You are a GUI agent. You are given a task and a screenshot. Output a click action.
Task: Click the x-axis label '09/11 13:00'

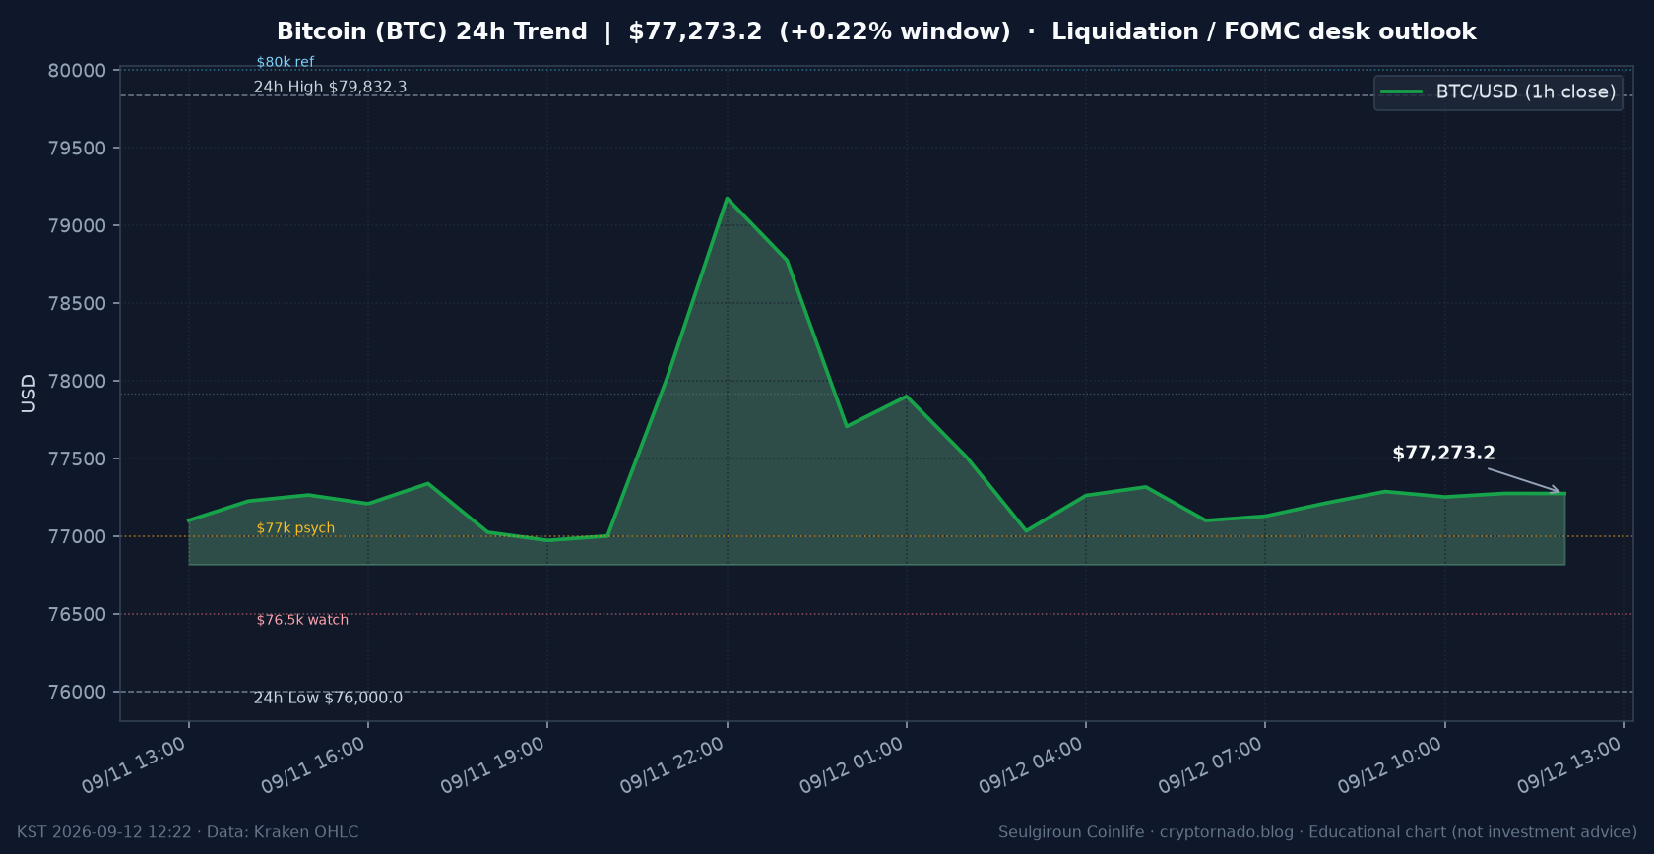tap(134, 765)
